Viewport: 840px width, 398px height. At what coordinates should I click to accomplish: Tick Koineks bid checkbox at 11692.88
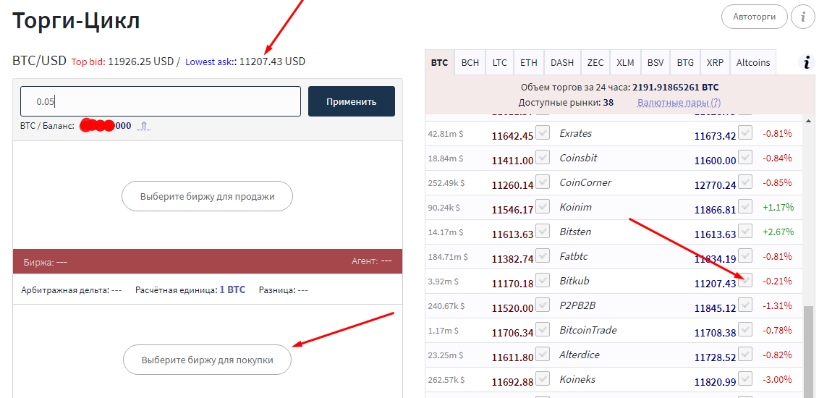543,379
